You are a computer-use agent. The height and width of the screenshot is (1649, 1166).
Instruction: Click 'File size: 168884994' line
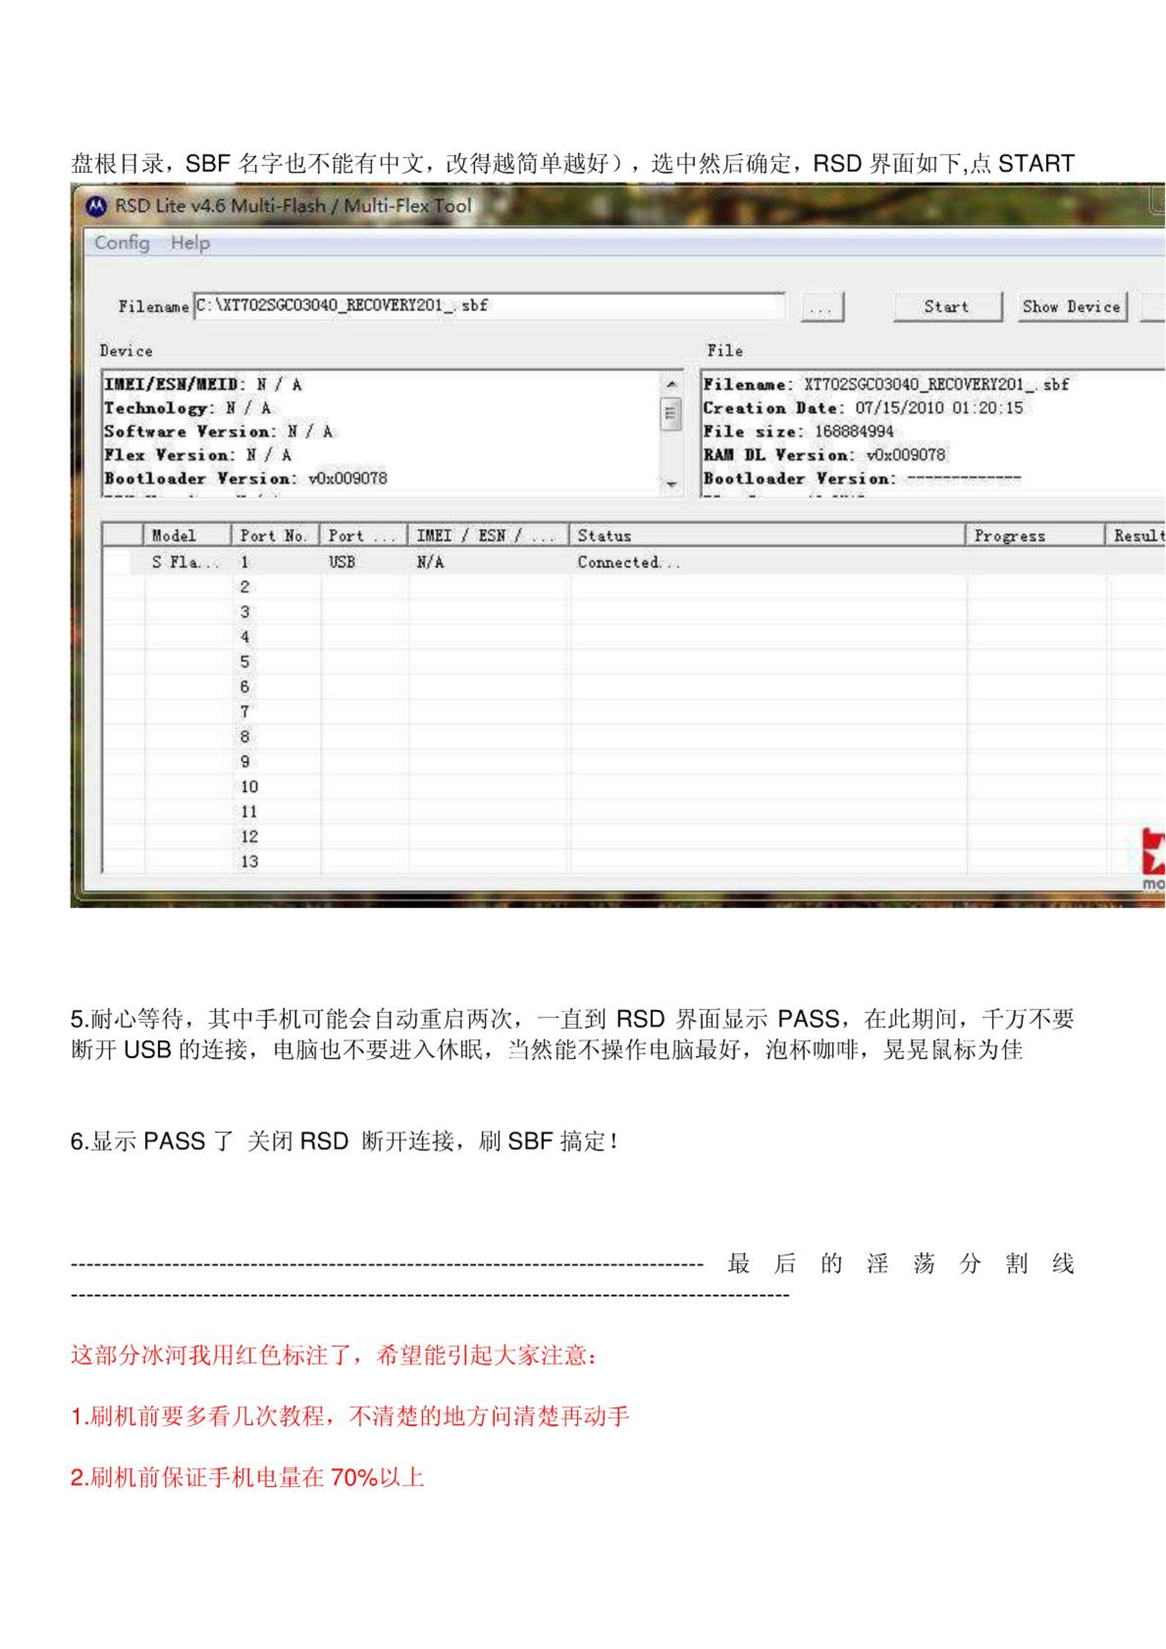(x=798, y=431)
